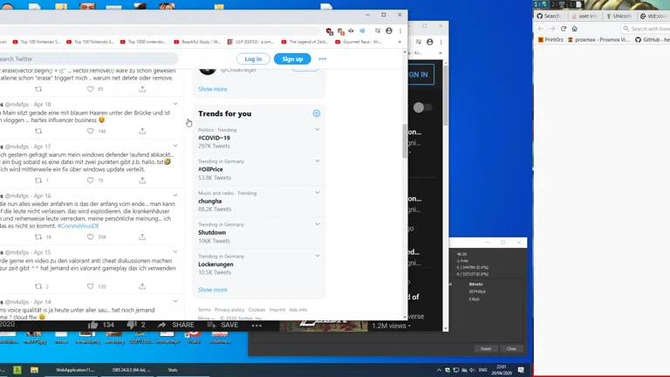
Task: Click the Sign up button
Action: click(292, 58)
